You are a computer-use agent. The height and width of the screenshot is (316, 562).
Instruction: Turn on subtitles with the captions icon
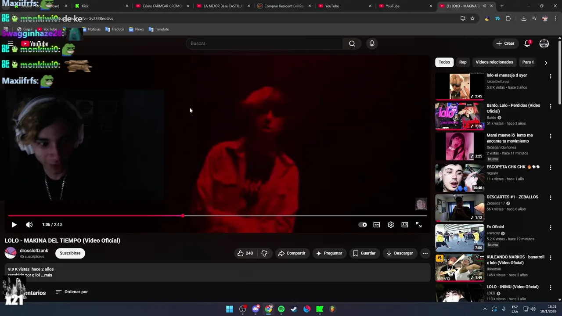(x=377, y=225)
